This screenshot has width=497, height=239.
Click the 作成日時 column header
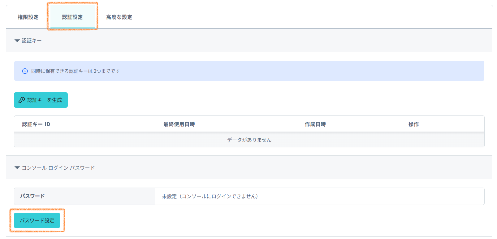315,124
